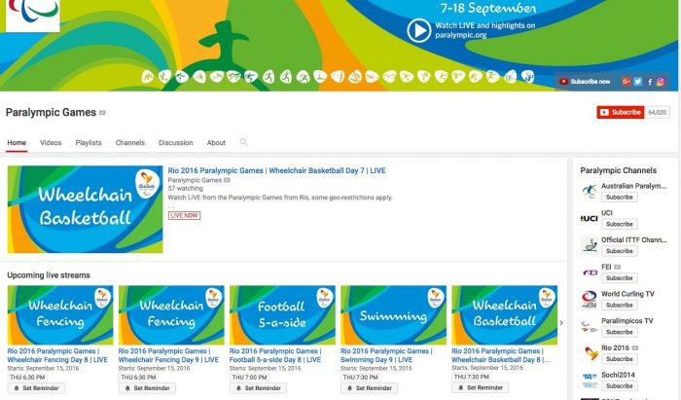Click the UCI channel logo icon

click(x=590, y=218)
